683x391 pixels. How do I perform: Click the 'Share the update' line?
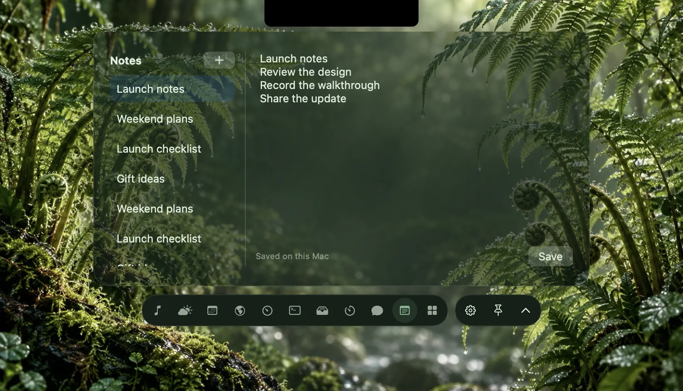(x=303, y=99)
